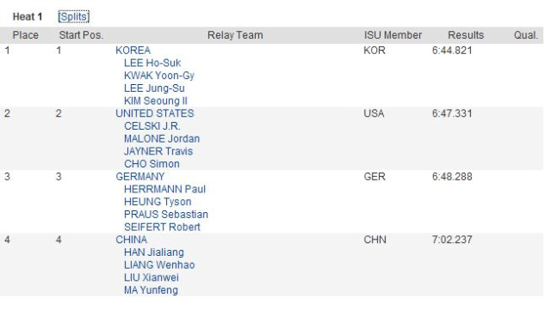Click on LEE Jung-Su name

(x=154, y=88)
